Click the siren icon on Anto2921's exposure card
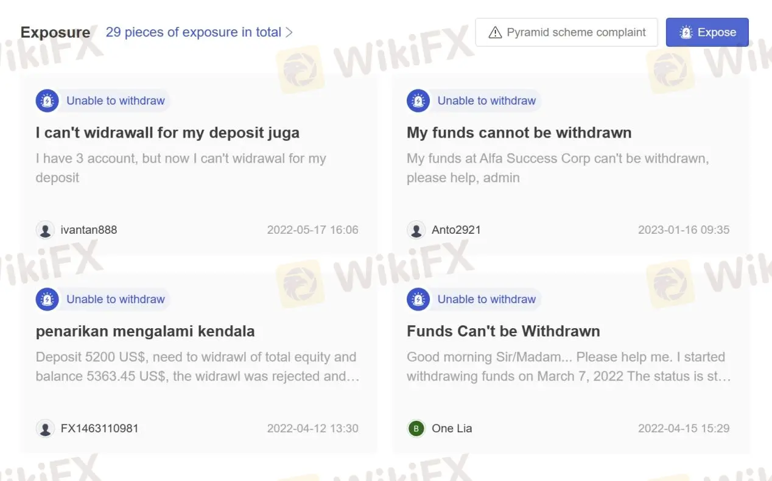Screen dimensions: 772x481 [418, 100]
